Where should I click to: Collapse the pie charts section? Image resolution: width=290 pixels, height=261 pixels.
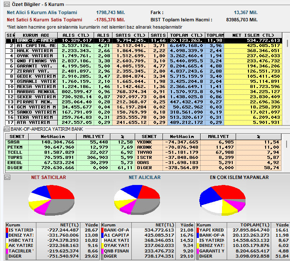[7, 177]
